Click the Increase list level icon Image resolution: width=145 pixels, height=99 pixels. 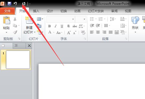[x=98, y=25]
